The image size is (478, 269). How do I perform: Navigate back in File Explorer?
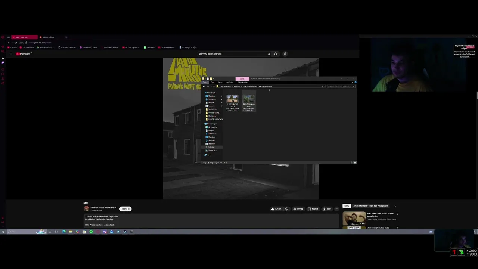(204, 86)
